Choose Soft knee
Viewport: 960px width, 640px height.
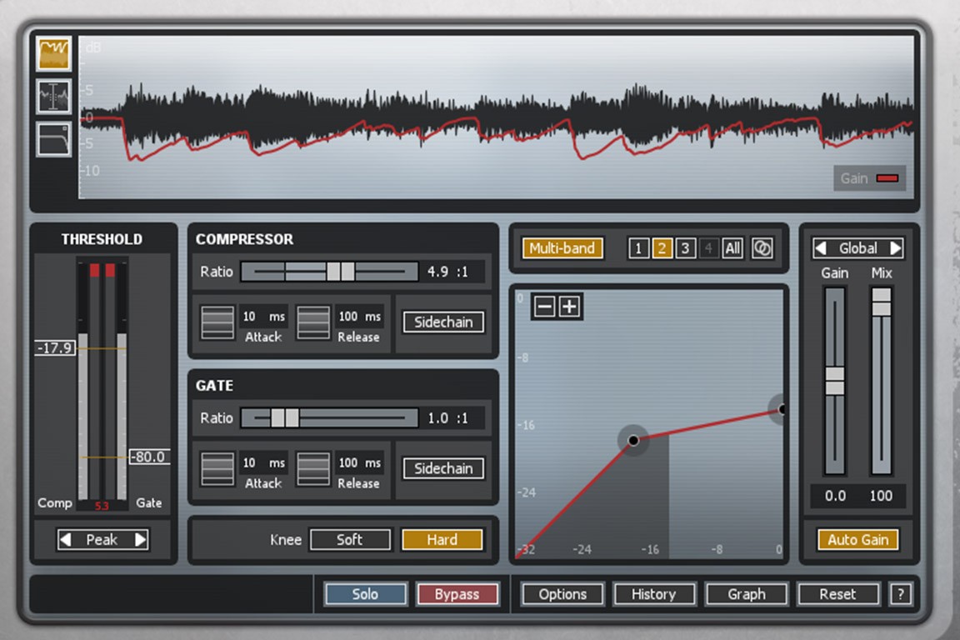350,539
